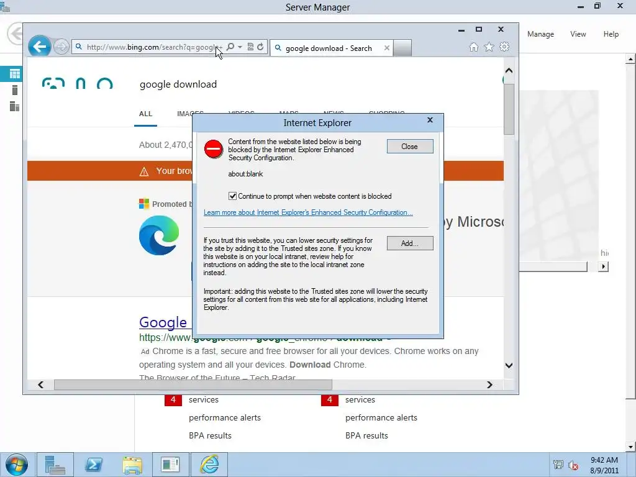Click the warning triangle in orange banner
Image resolution: width=636 pixels, height=477 pixels.
click(x=144, y=171)
